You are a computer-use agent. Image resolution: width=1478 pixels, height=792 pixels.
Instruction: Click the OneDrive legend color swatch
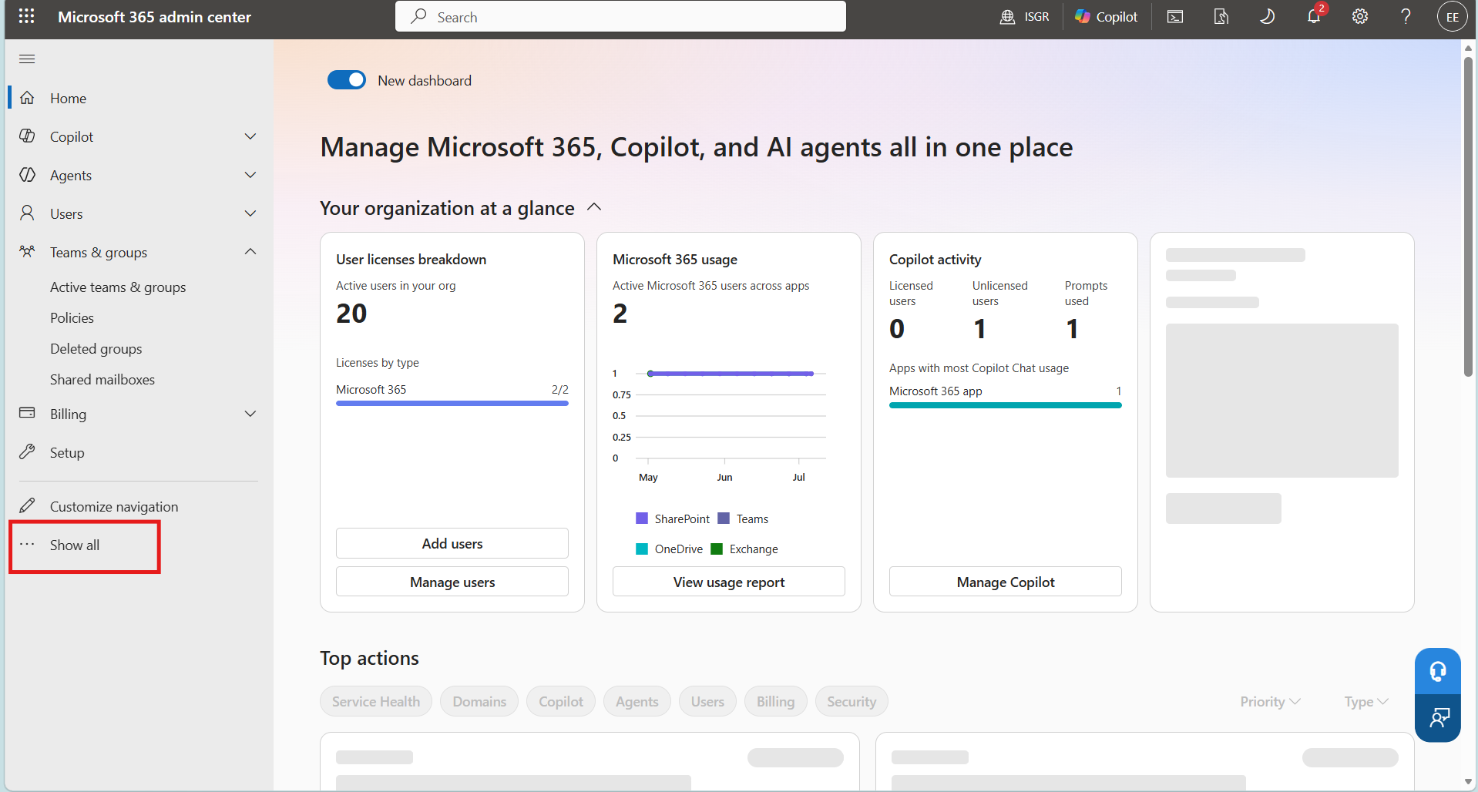click(642, 549)
